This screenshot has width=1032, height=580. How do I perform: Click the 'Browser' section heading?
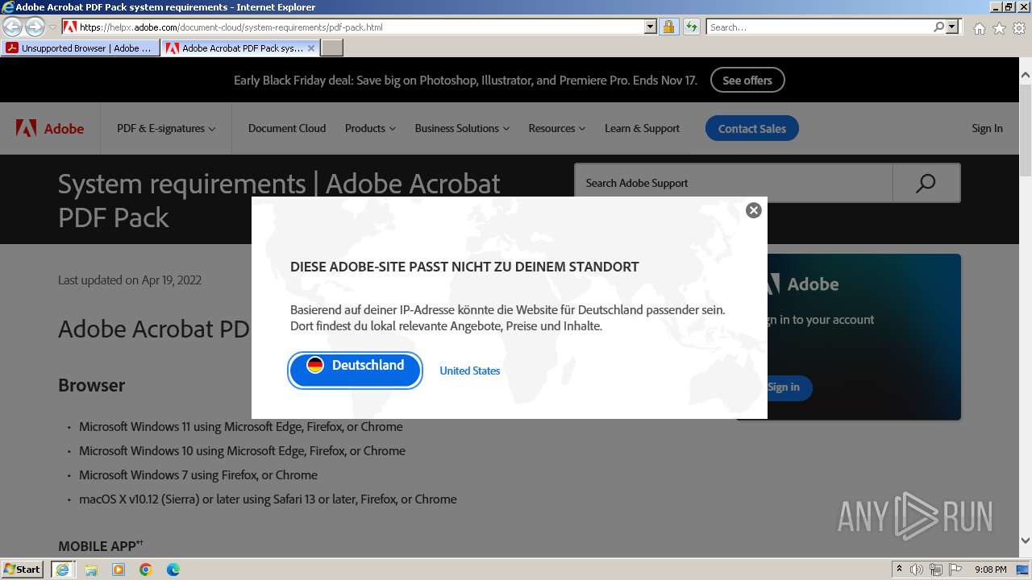point(91,385)
